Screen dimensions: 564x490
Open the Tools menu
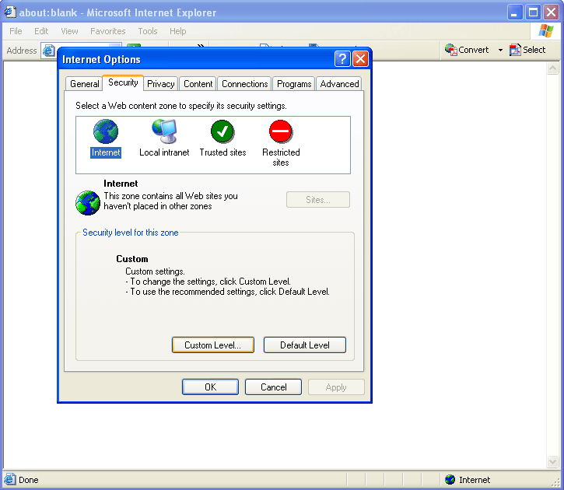[148, 31]
